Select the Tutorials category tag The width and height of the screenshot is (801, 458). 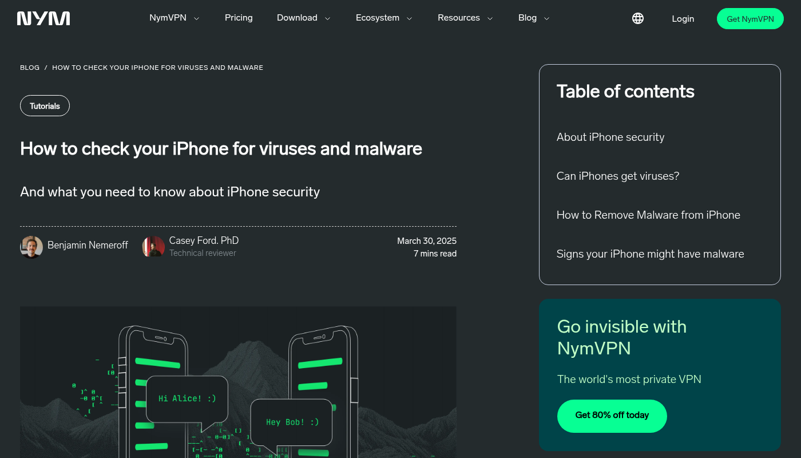[45, 106]
